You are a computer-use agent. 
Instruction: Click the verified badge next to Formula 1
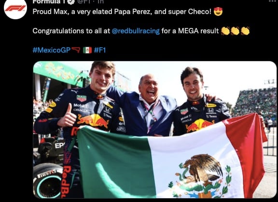[70, 2]
